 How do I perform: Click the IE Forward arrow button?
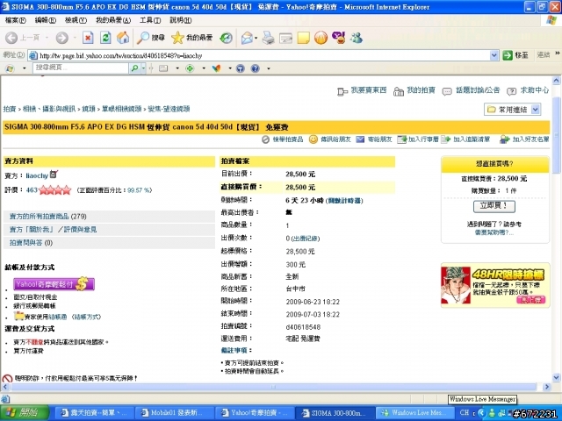click(x=62, y=38)
